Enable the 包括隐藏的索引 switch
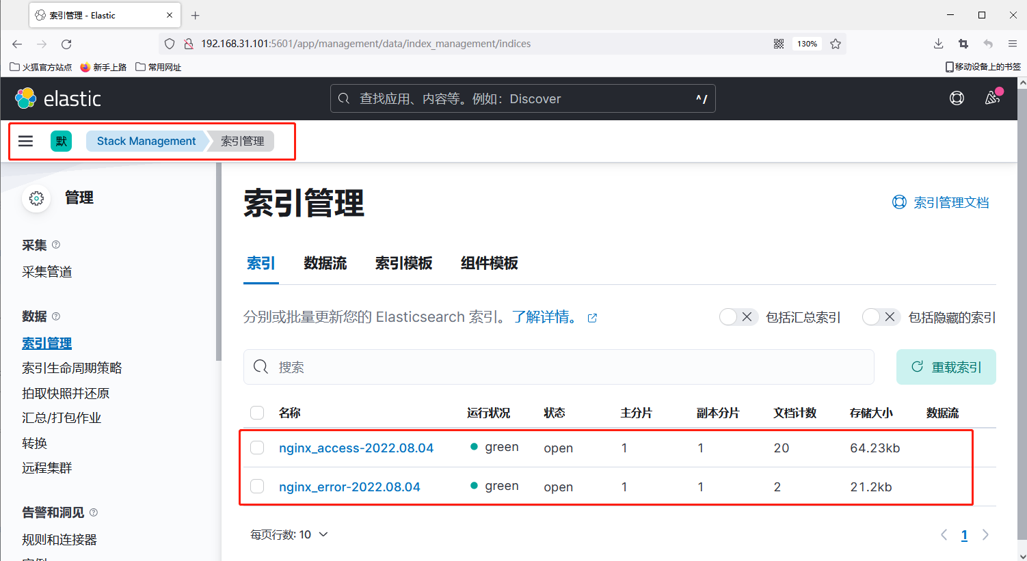 click(881, 317)
